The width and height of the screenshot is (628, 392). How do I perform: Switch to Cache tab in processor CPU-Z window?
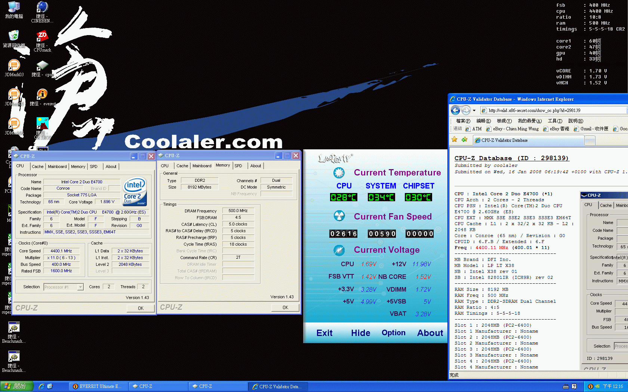tap(37, 167)
